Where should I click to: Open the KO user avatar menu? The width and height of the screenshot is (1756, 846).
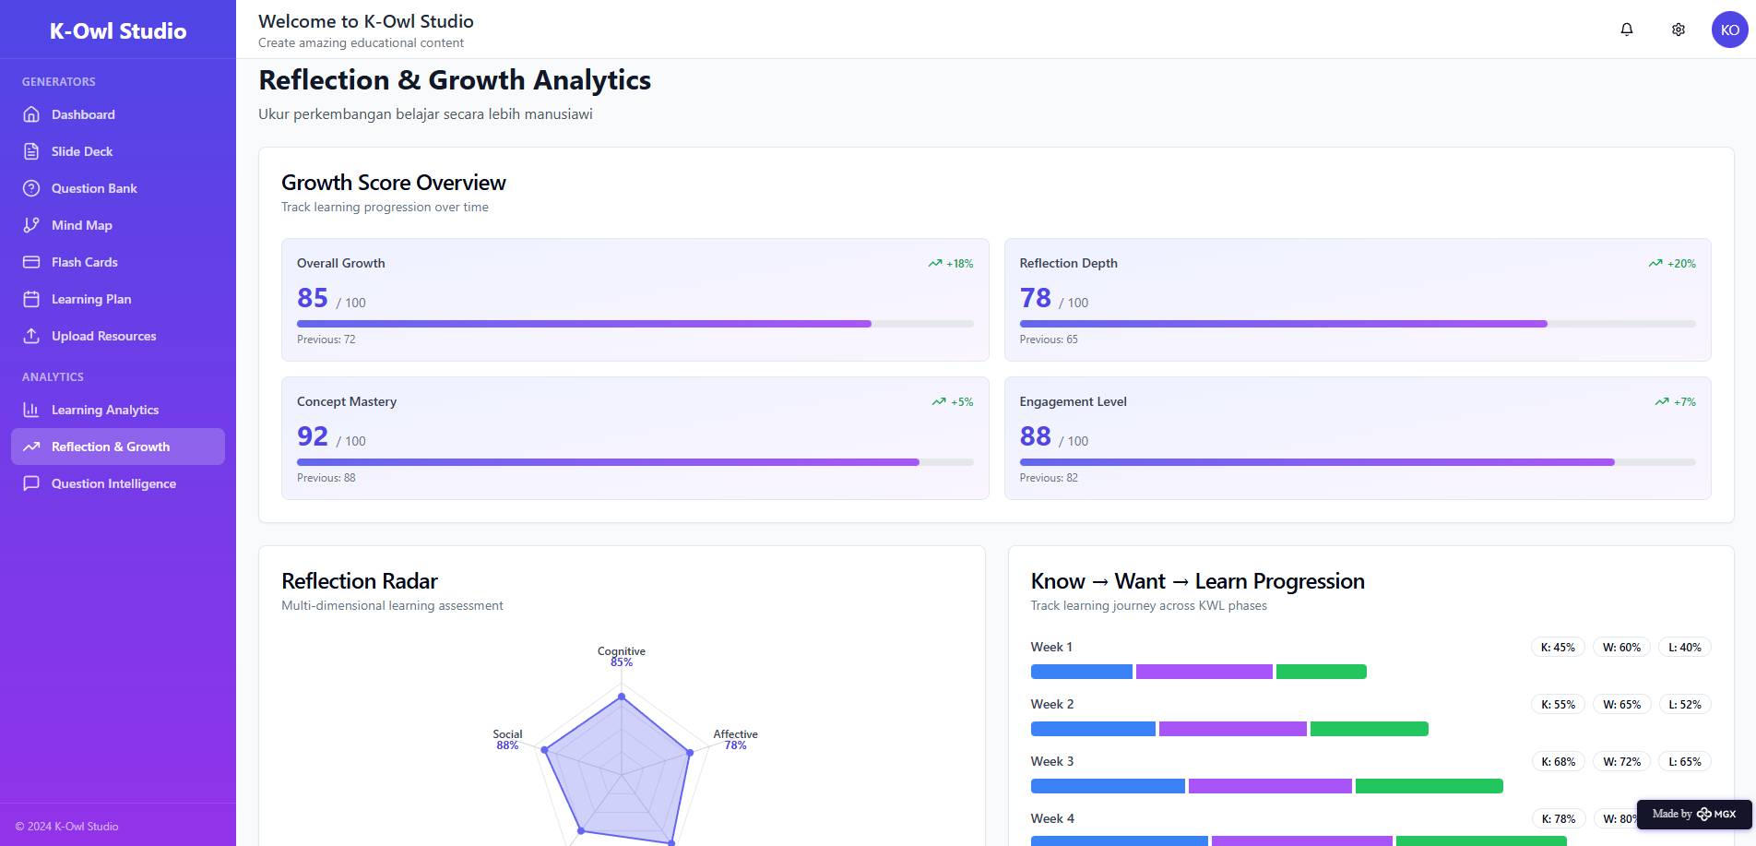1730,30
